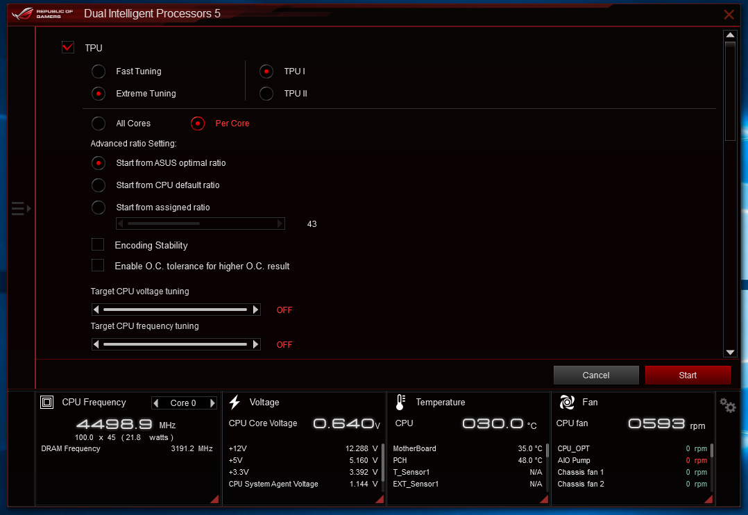The width and height of the screenshot is (748, 515).
Task: Click Start to begin tuning
Action: pos(688,375)
